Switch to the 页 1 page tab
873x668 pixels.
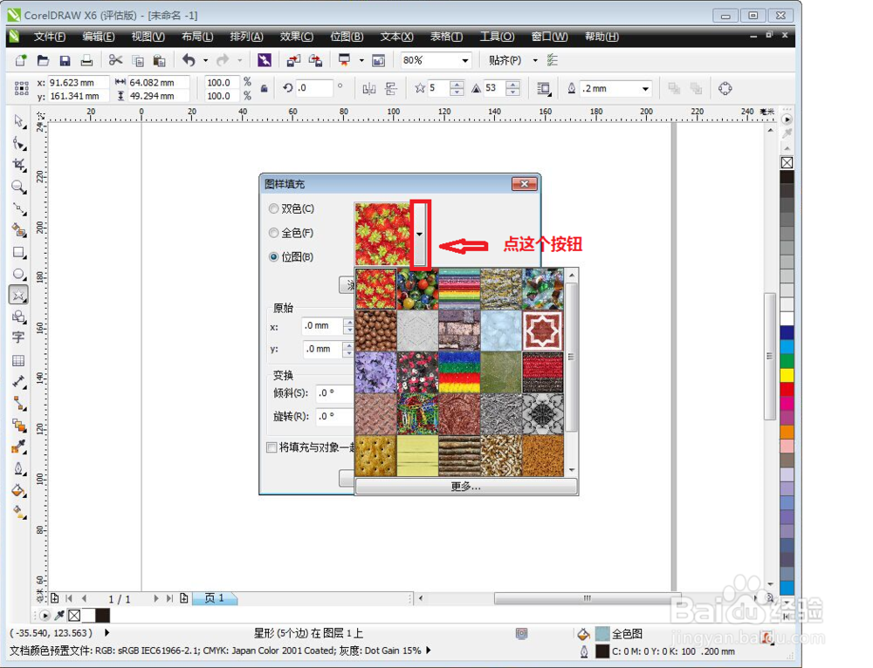[215, 598]
